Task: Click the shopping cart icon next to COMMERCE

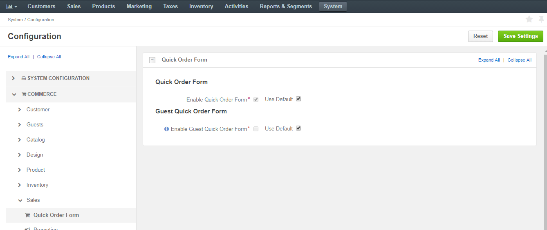Action: [24, 94]
